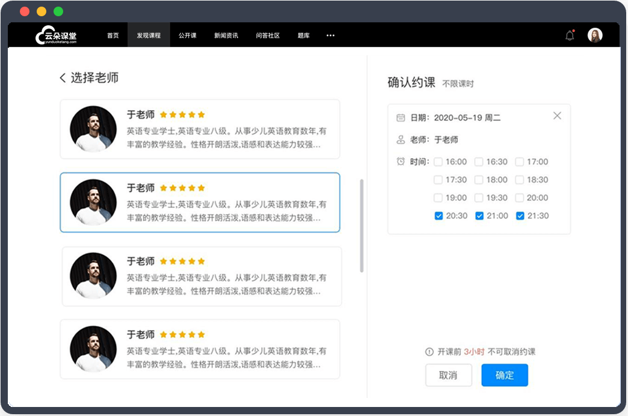Click the teacher list vertical scrollbar
Viewport: 628px width, 416px height.
click(x=362, y=226)
